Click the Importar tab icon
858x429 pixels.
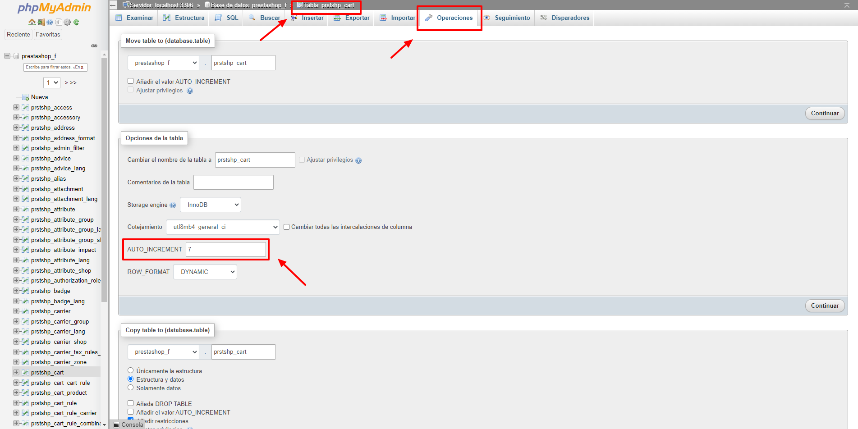[383, 18]
